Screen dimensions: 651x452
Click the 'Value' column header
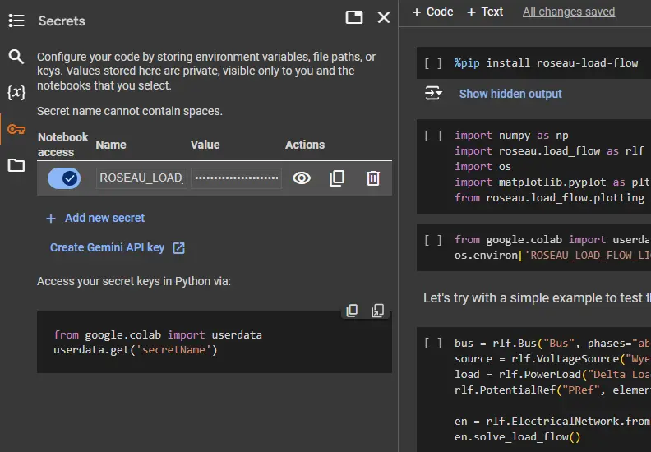[205, 145]
